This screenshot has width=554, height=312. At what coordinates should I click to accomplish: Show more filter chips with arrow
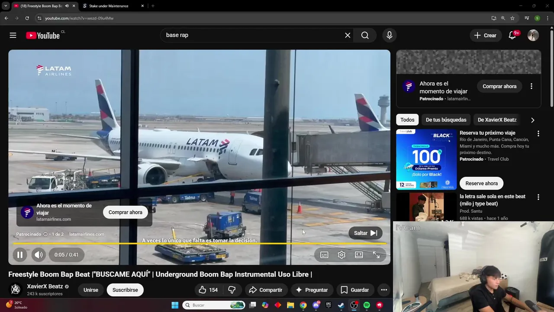point(533,120)
